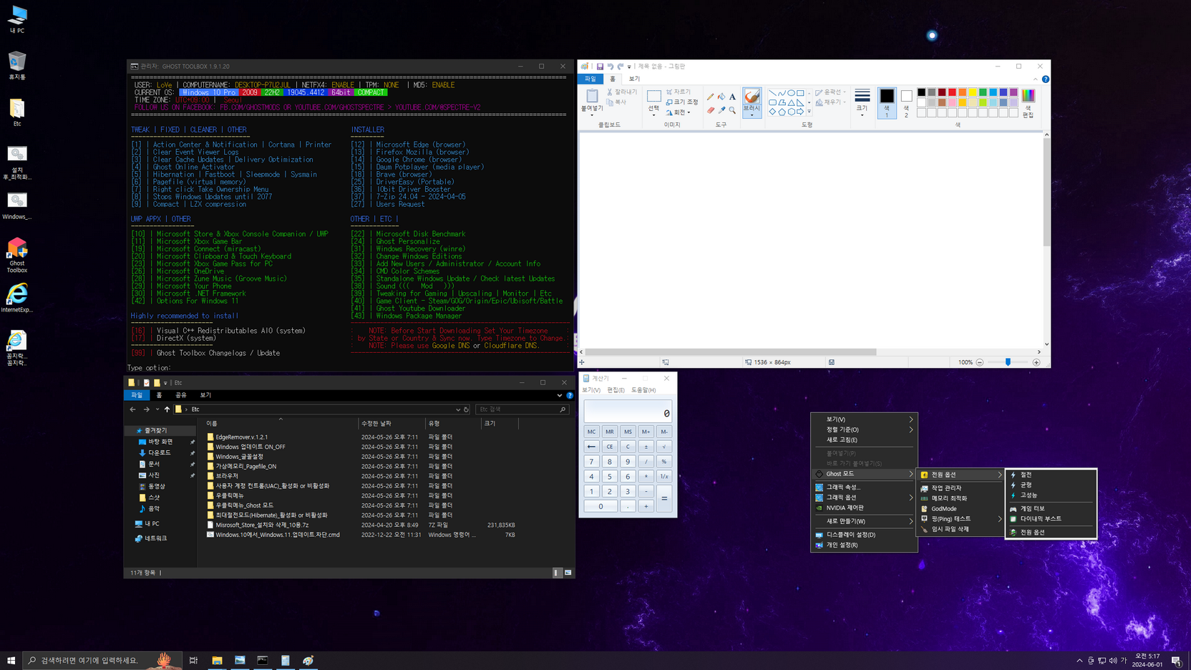Open notification center icon in system tray
The image size is (1191, 670).
1176,660
